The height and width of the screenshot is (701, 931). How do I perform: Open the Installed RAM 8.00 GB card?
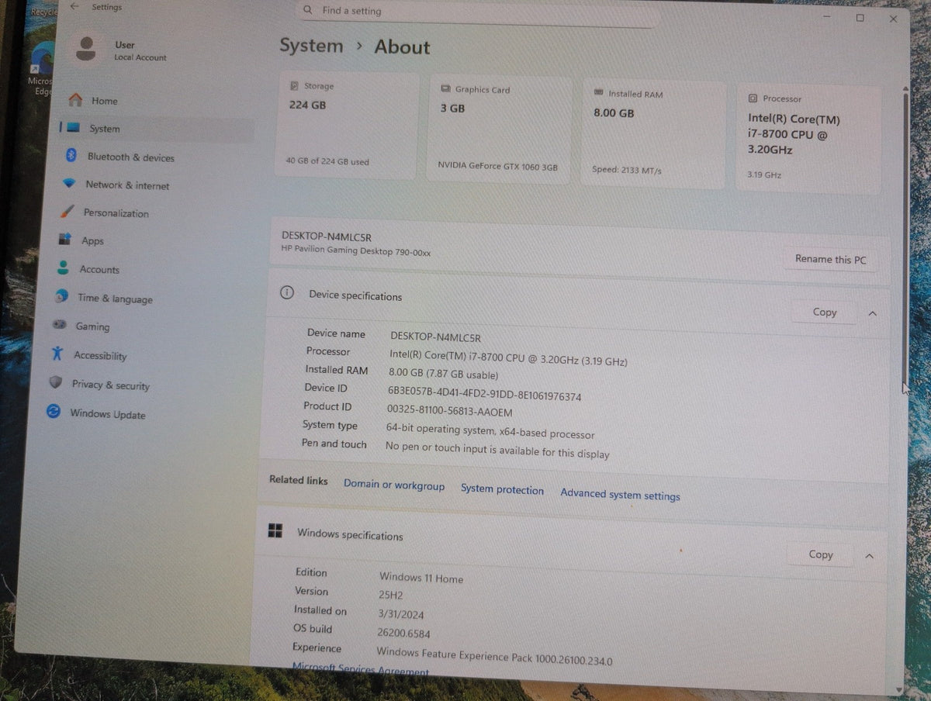pos(652,134)
